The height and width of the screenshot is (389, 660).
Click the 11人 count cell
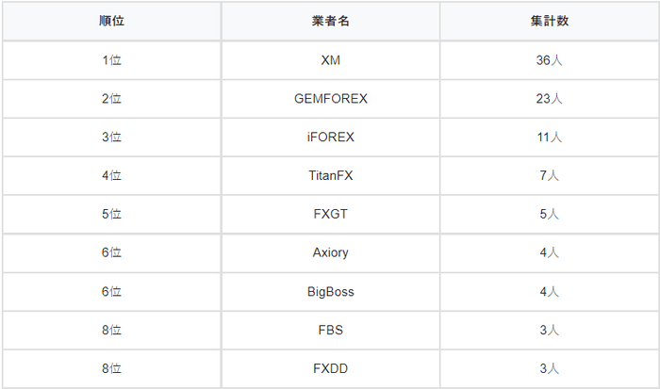(x=549, y=137)
